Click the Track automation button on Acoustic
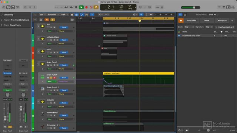The image size is (237, 133). [x=64, y=103]
